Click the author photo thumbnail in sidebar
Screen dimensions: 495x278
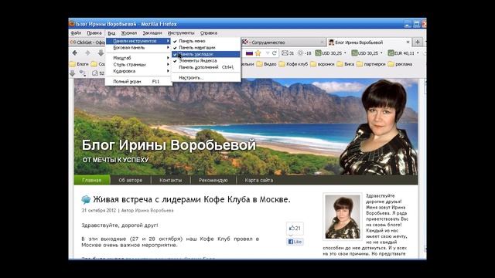[x=343, y=216]
